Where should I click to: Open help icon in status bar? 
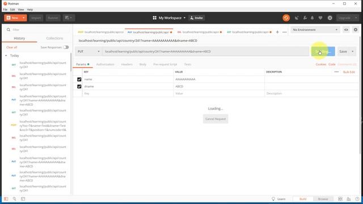pos(357,199)
